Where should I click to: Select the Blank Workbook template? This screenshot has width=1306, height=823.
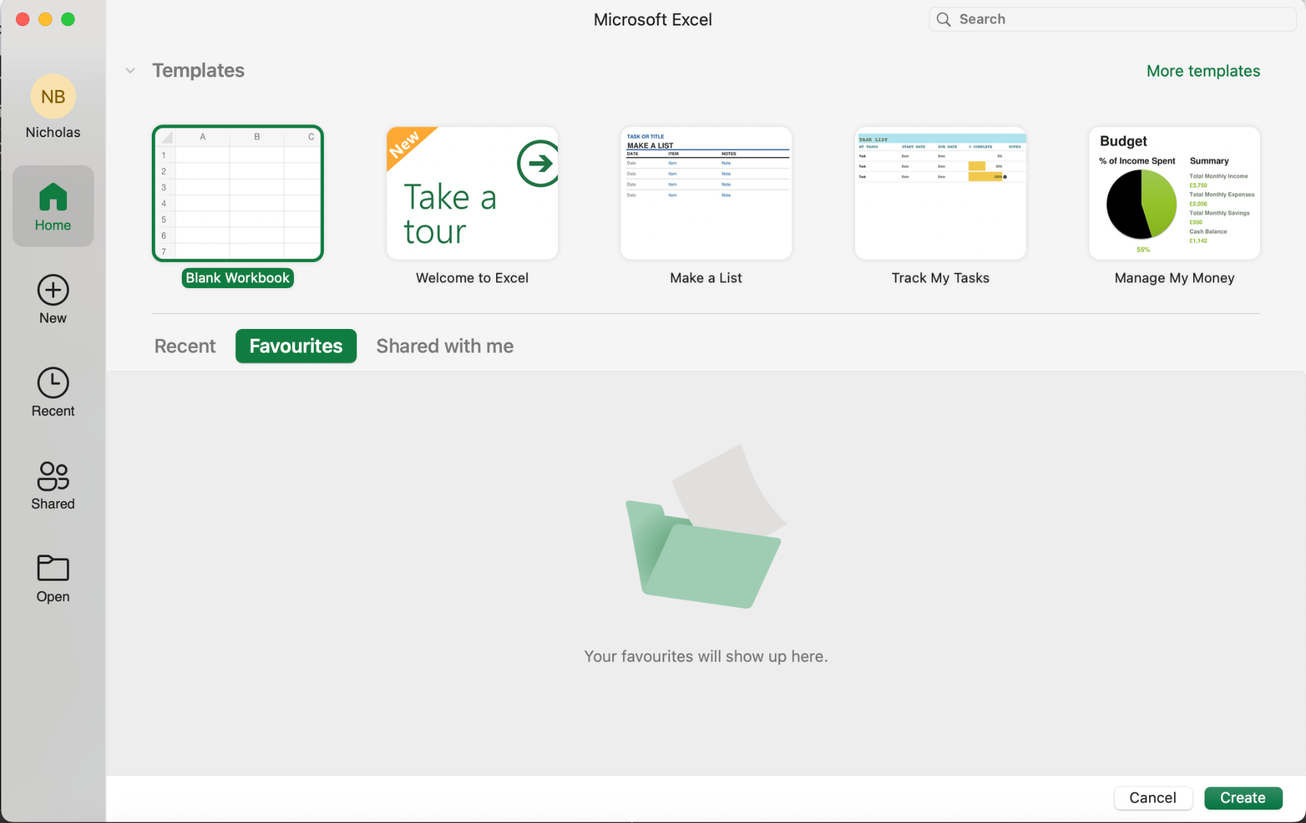(x=238, y=194)
